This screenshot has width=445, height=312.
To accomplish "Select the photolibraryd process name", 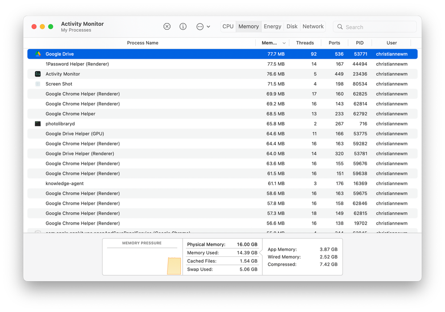I will click(x=60, y=124).
